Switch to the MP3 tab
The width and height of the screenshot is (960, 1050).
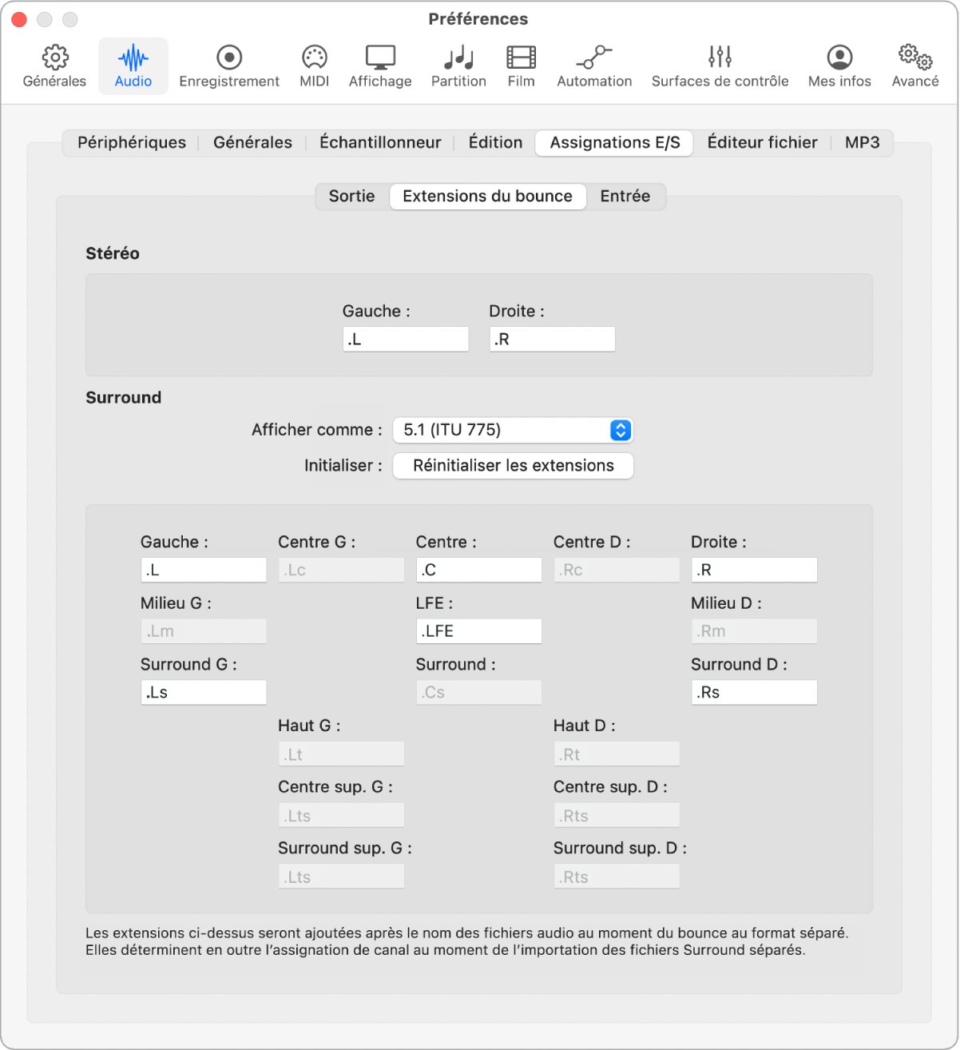(862, 142)
